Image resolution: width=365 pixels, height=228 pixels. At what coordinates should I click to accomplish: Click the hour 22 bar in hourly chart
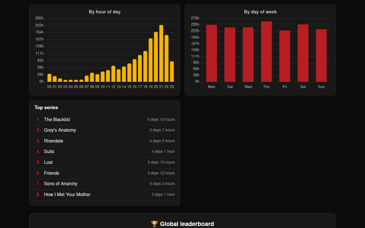pyautogui.click(x=167, y=58)
